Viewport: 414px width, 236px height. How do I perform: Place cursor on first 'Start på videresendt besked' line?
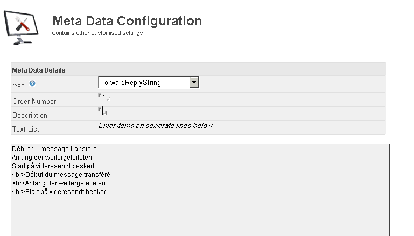[53, 166]
